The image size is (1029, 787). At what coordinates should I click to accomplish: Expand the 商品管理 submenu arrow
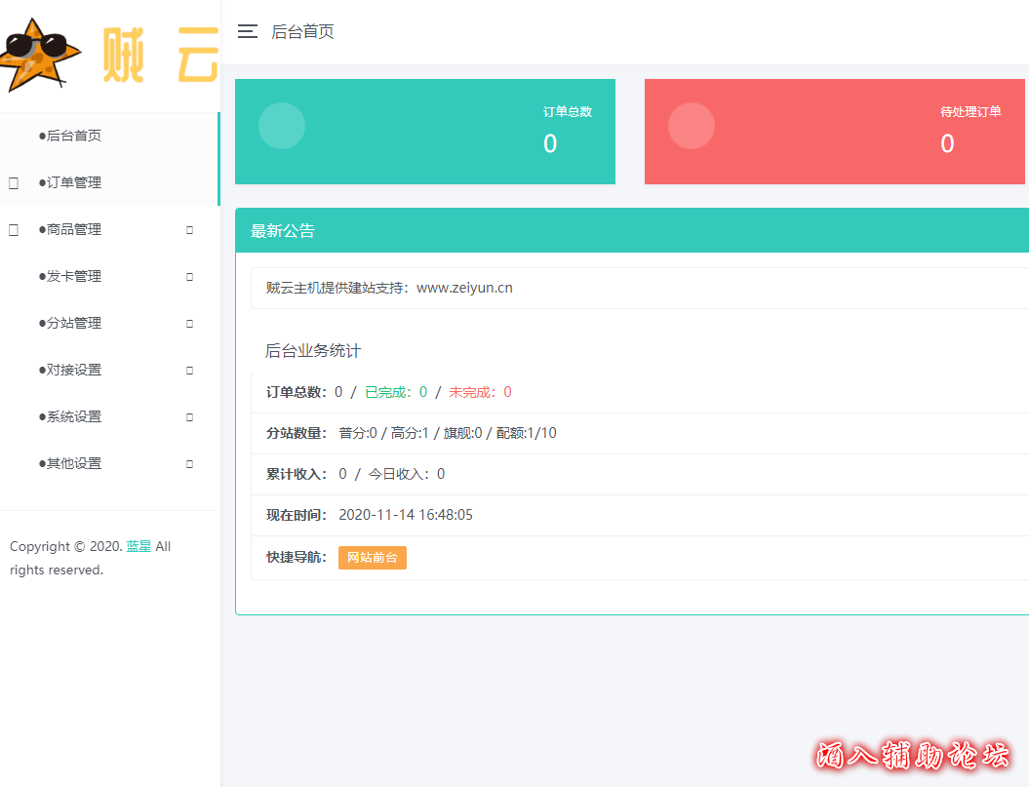point(189,229)
